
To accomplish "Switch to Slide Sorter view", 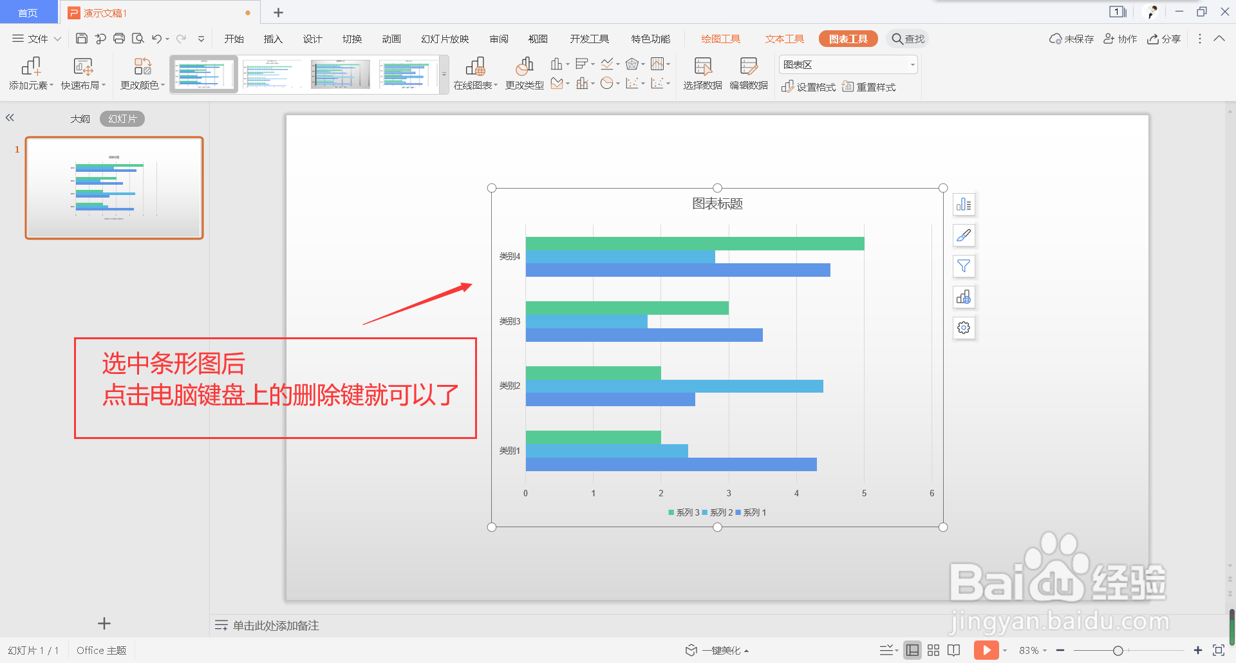I will (x=933, y=650).
